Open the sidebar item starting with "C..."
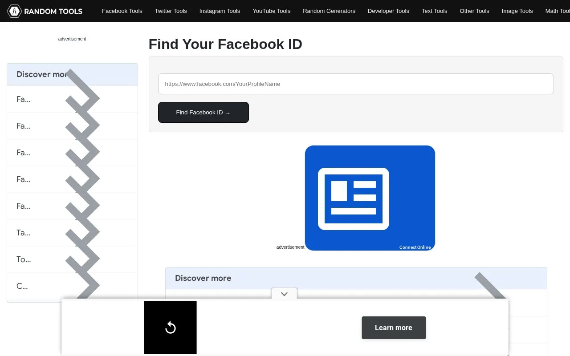The image size is (570, 356). pyautogui.click(x=72, y=286)
